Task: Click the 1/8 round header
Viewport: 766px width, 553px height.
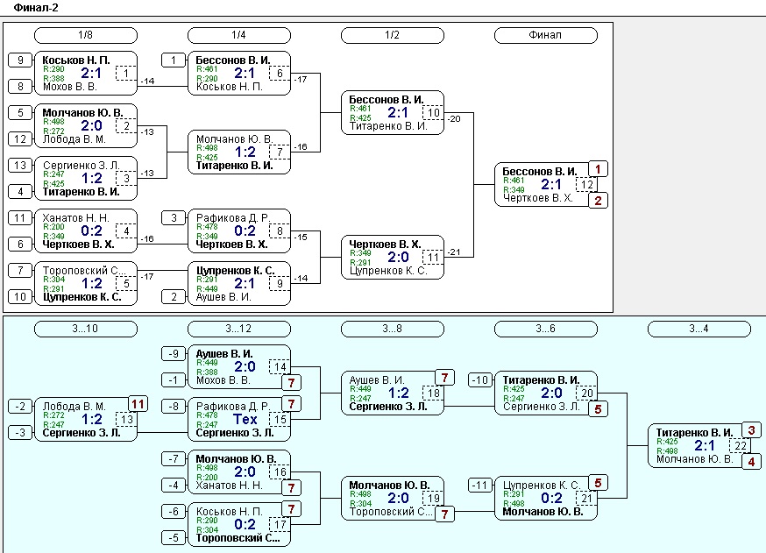Action: tap(86, 35)
